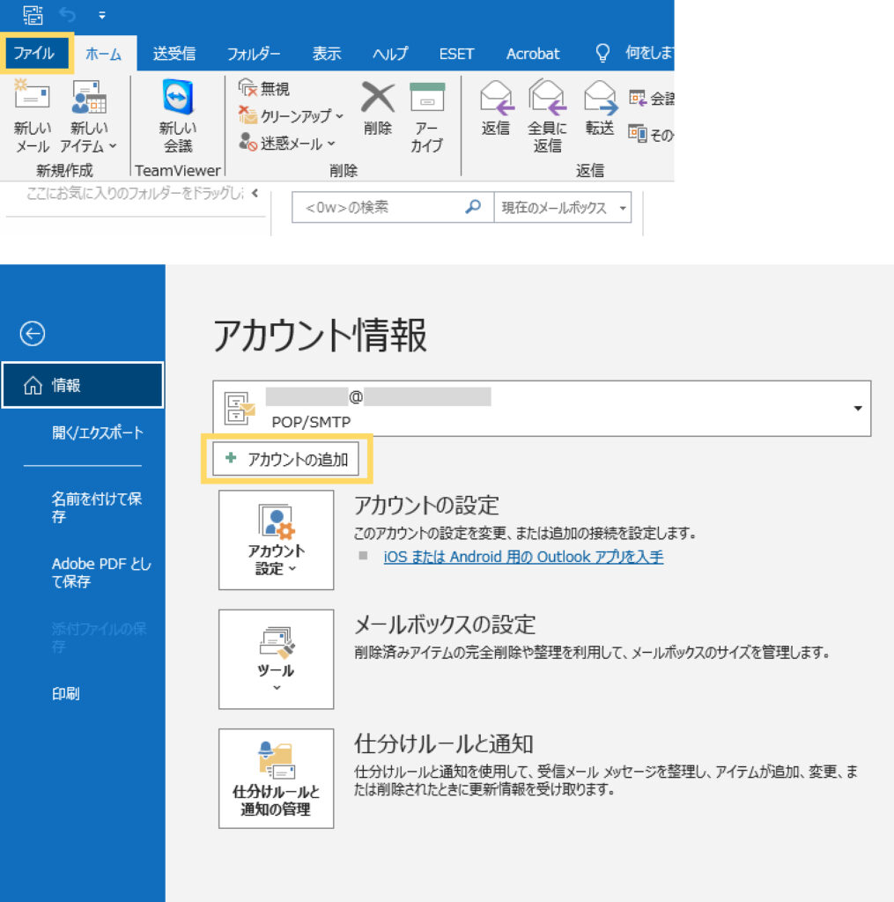The height and width of the screenshot is (902, 894).
Task: Open the New Items (新しいアイテム) icon menu
Action: click(x=88, y=99)
